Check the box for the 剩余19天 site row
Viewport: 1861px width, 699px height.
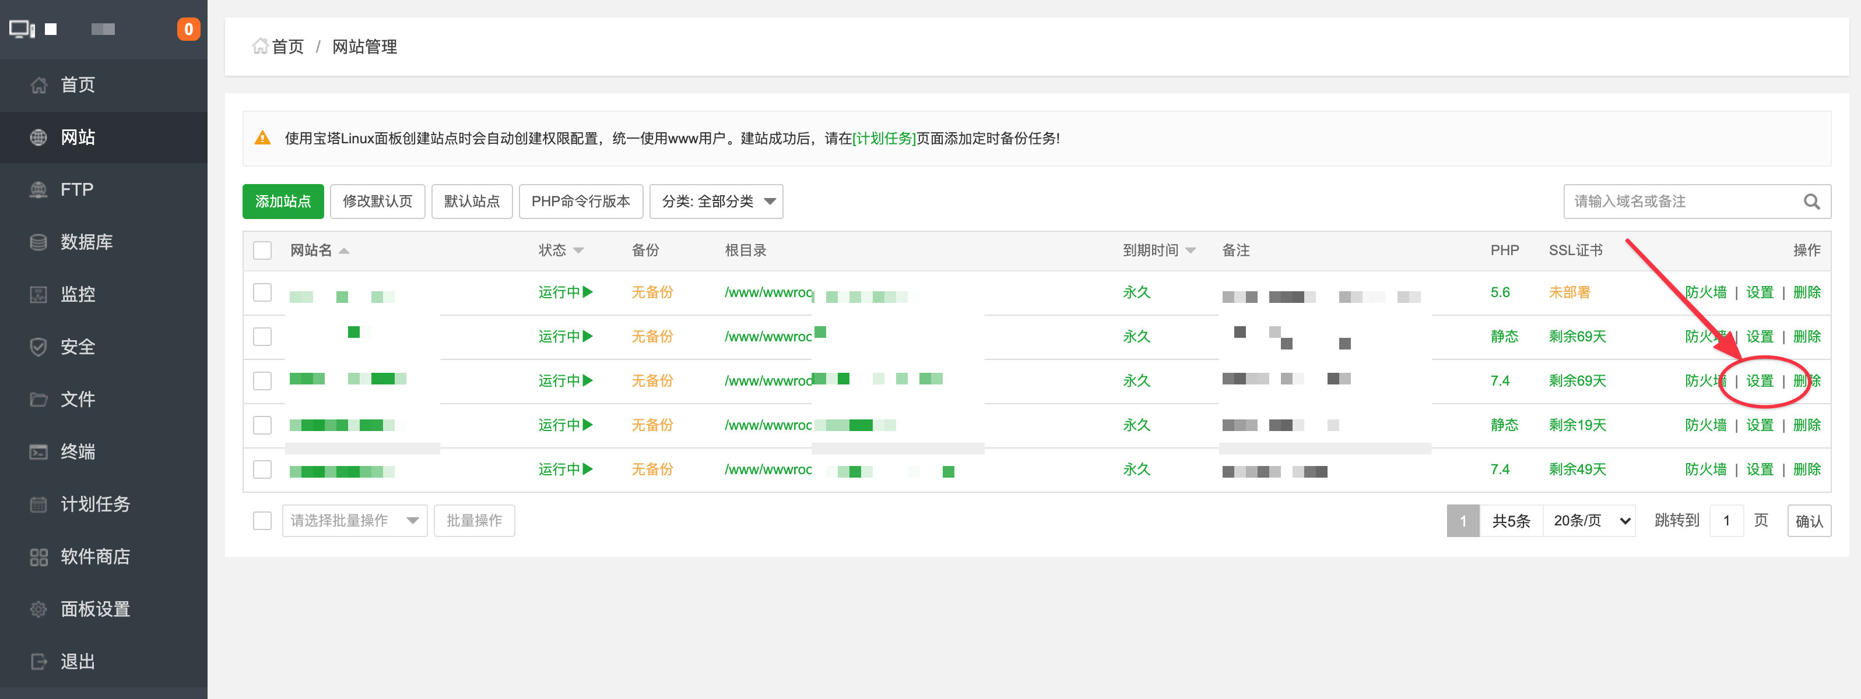click(262, 425)
